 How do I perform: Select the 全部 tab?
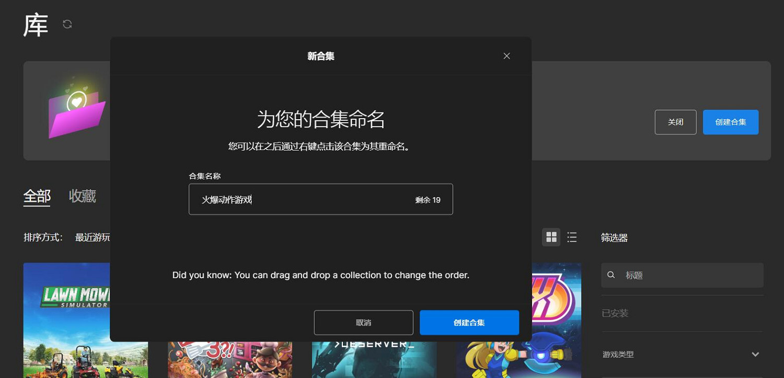coord(37,196)
